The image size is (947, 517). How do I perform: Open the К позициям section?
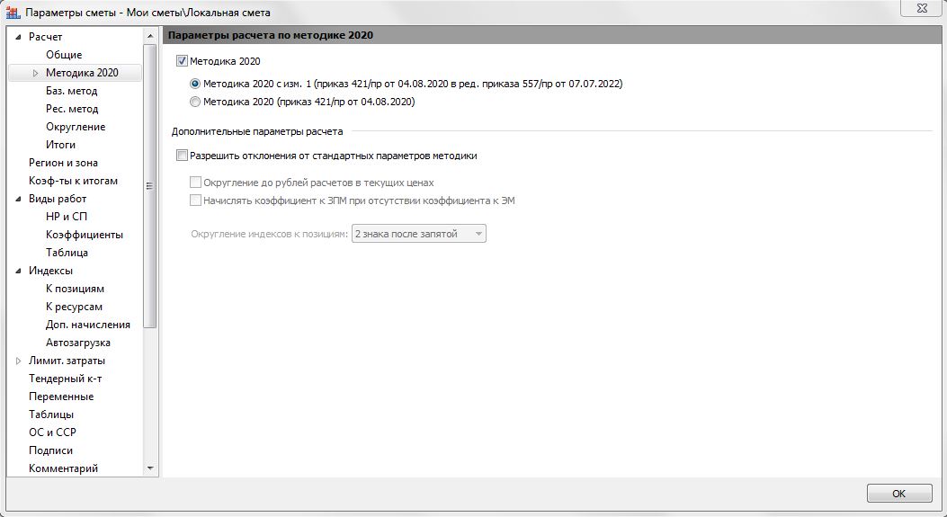[75, 289]
